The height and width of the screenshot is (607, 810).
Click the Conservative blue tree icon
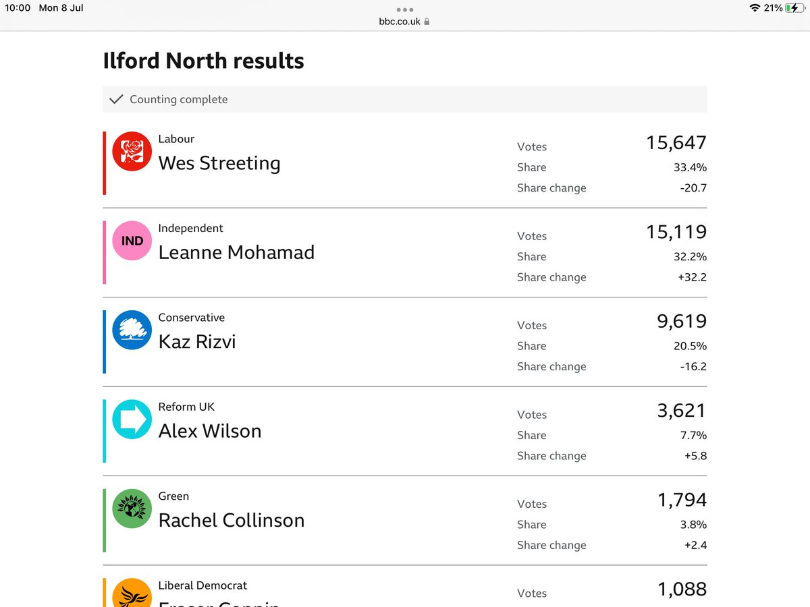click(132, 330)
